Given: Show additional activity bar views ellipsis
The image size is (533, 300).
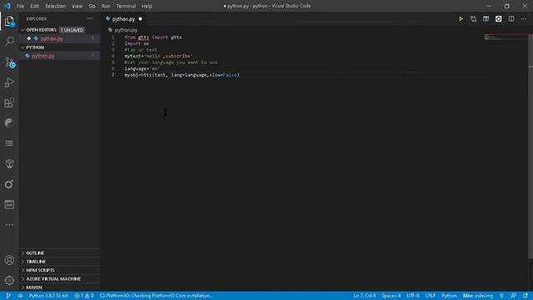Looking at the screenshot, I should click(9, 225).
